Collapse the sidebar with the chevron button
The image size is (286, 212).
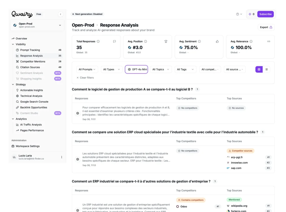click(61, 14)
